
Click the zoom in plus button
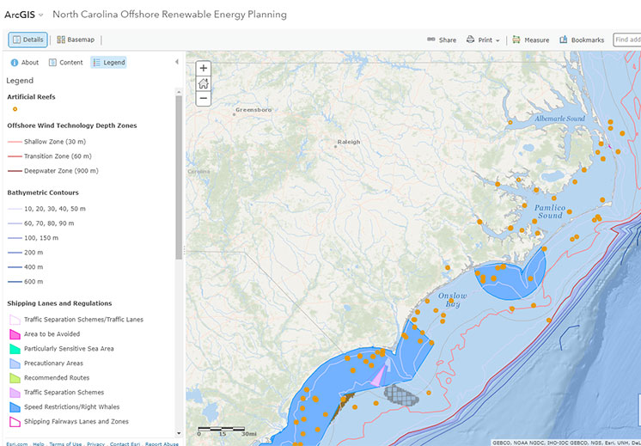pyautogui.click(x=203, y=68)
